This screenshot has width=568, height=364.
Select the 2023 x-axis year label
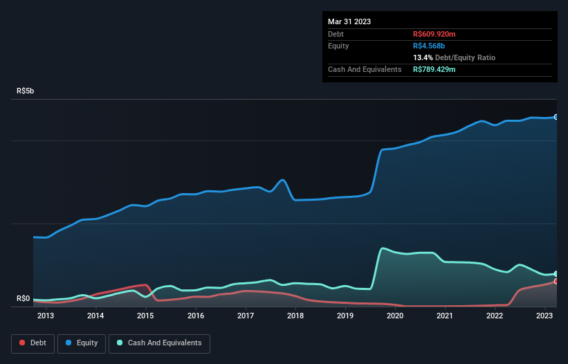(544, 316)
